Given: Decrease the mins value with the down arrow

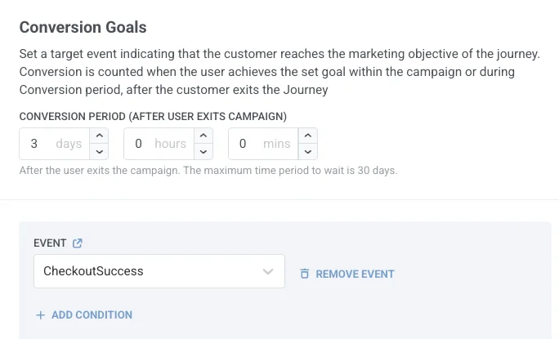Looking at the screenshot, I should click(x=307, y=151).
